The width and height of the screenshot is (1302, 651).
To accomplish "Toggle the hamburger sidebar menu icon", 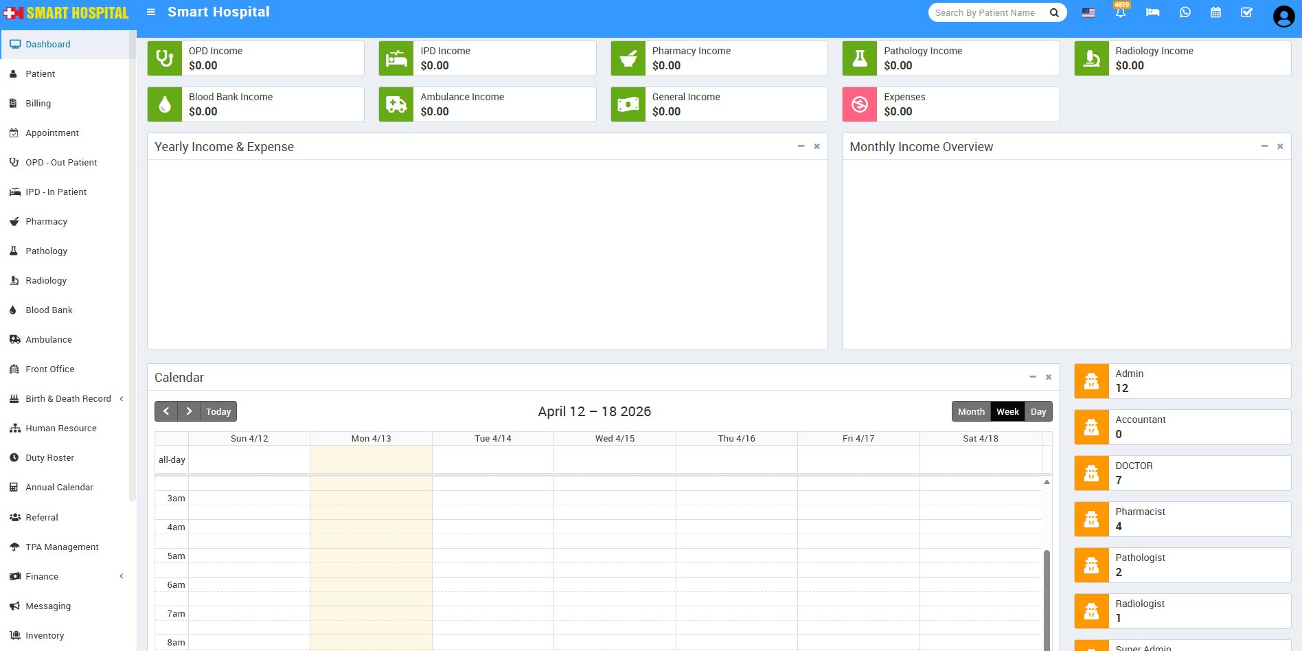I will pos(151,12).
